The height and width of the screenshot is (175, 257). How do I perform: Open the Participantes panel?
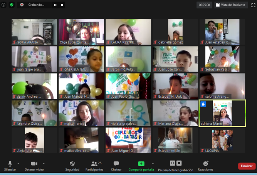pos(94,164)
